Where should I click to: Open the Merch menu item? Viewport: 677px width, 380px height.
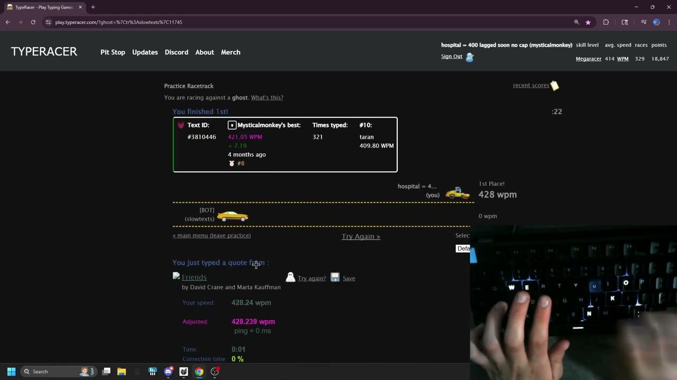point(231,52)
